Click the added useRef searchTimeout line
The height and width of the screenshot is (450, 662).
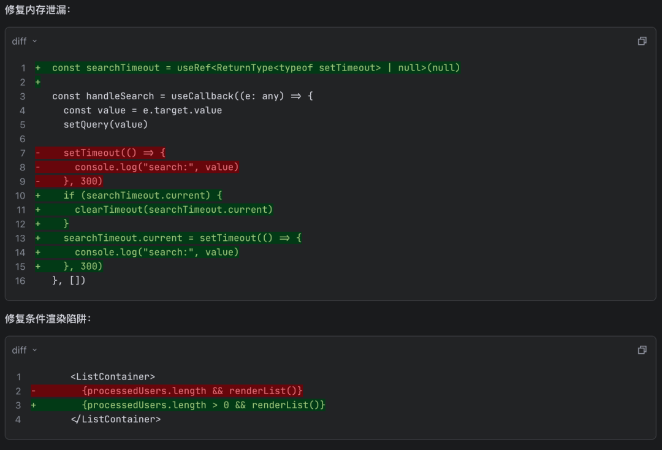pyautogui.click(x=256, y=68)
